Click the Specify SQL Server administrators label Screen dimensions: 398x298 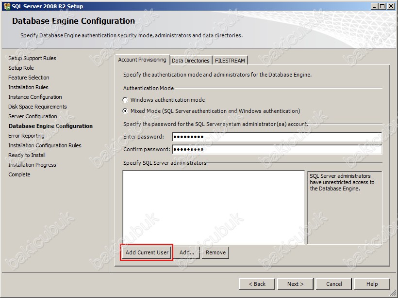[x=165, y=163]
